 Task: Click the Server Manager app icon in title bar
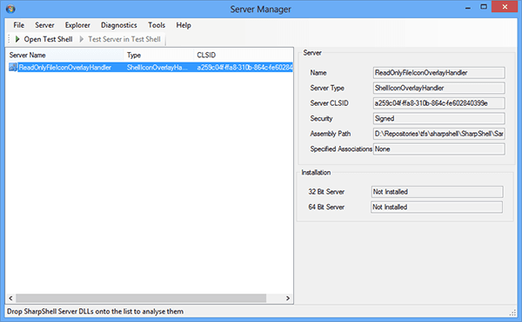tap(10, 9)
